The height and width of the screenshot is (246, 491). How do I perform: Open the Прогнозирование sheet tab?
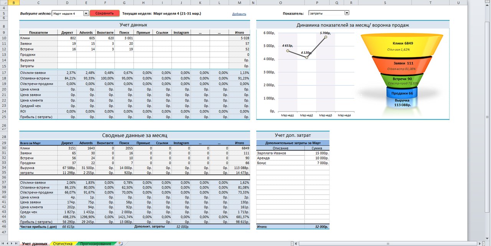pyautogui.click(x=96, y=244)
